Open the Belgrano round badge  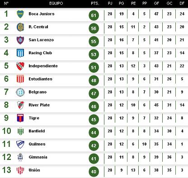point(20,92)
